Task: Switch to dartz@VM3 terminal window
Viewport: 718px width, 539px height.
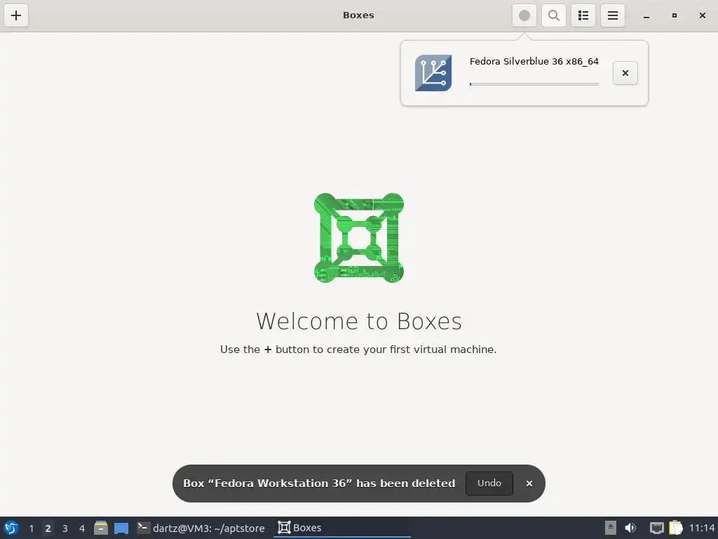Action: tap(201, 528)
